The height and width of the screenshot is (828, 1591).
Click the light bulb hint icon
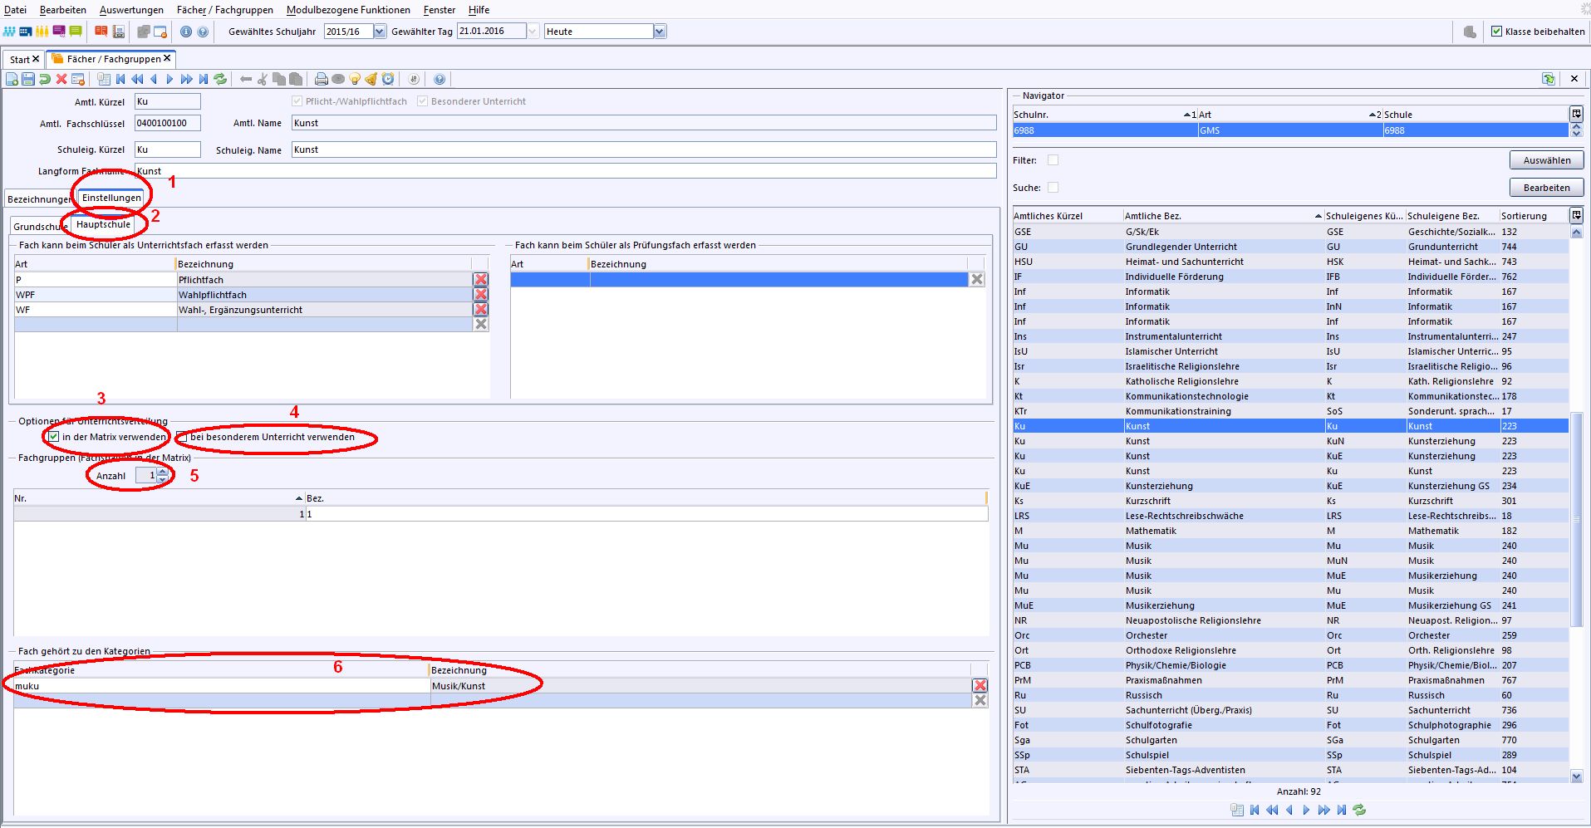(355, 79)
